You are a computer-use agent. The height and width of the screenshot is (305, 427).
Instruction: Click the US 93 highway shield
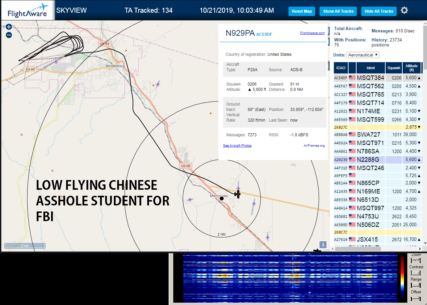pos(104,44)
